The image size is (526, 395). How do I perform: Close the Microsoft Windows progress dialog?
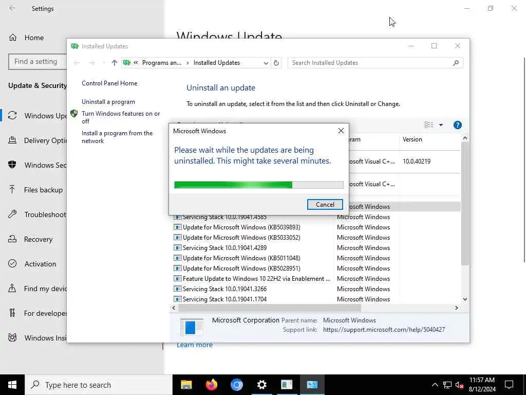coord(341,131)
